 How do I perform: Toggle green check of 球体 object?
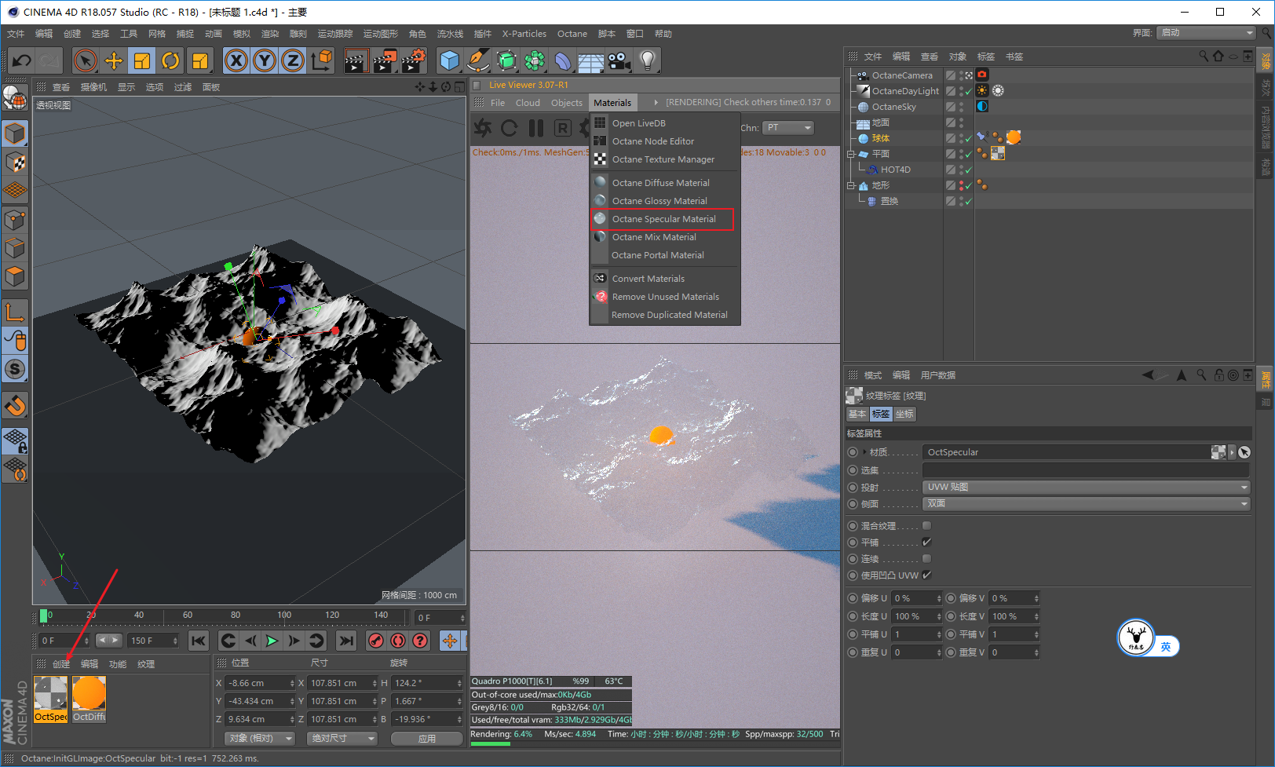click(969, 138)
